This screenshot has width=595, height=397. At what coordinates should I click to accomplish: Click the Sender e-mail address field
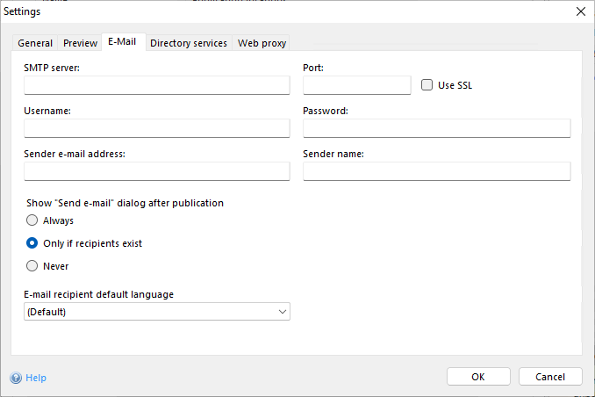tap(157, 171)
